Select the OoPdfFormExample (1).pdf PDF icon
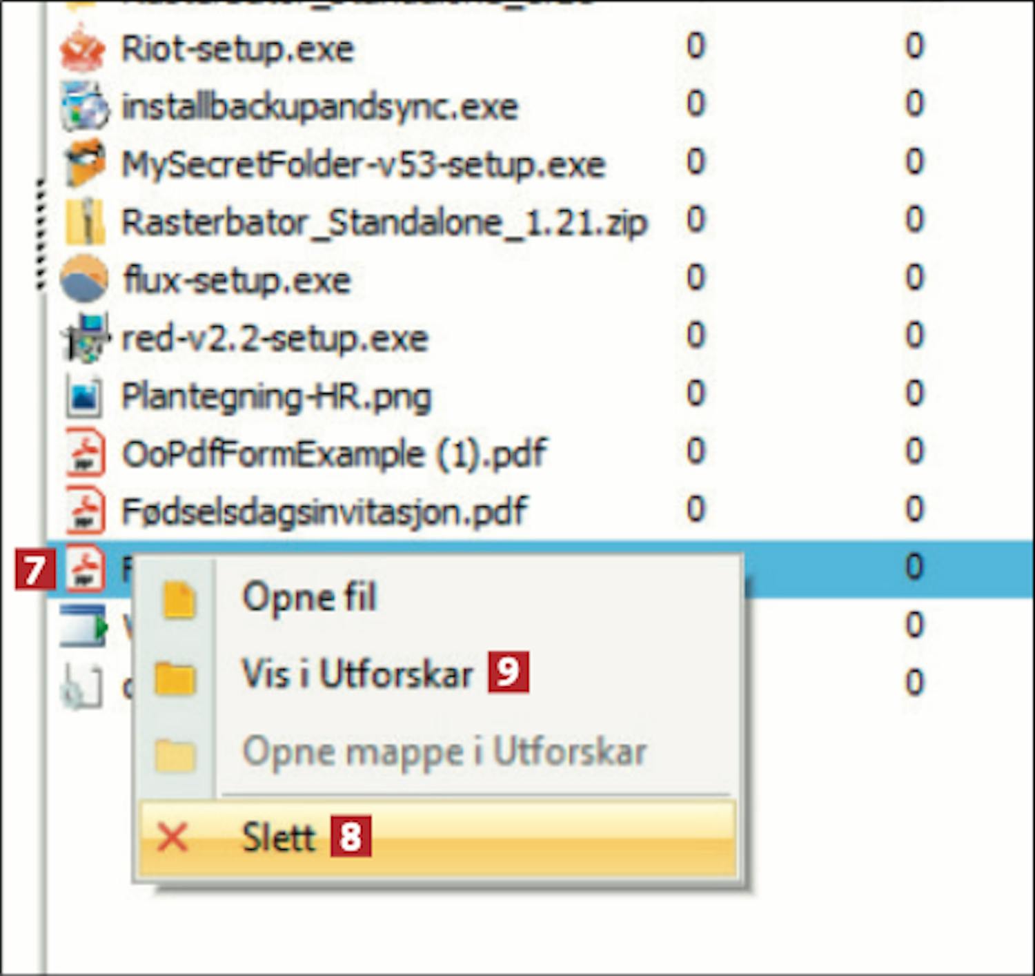Image resolution: width=1035 pixels, height=976 pixels. pyautogui.click(x=85, y=453)
